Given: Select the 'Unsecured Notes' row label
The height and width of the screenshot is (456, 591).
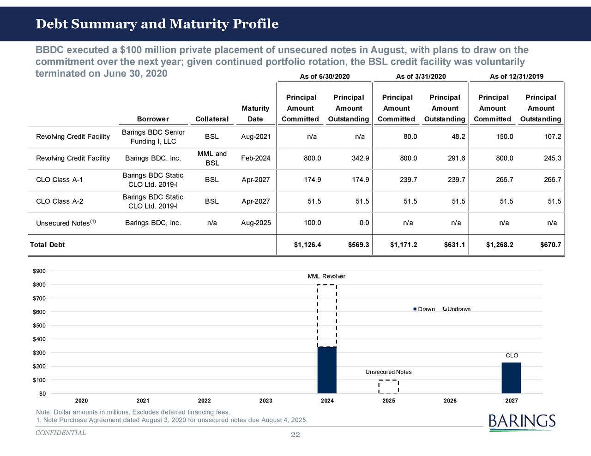Looking at the screenshot, I should tap(66, 223).
